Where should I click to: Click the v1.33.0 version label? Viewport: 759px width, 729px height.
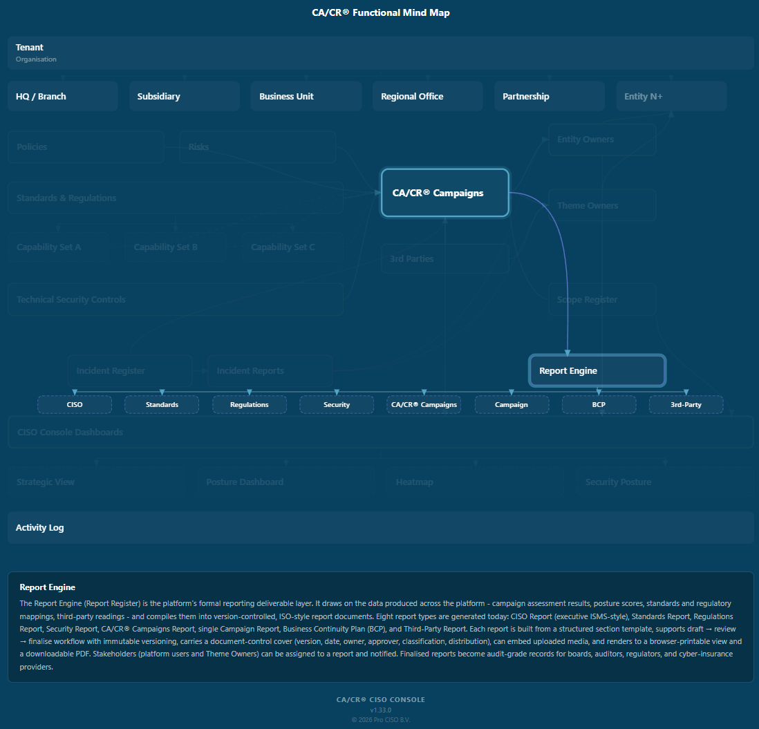point(380,710)
